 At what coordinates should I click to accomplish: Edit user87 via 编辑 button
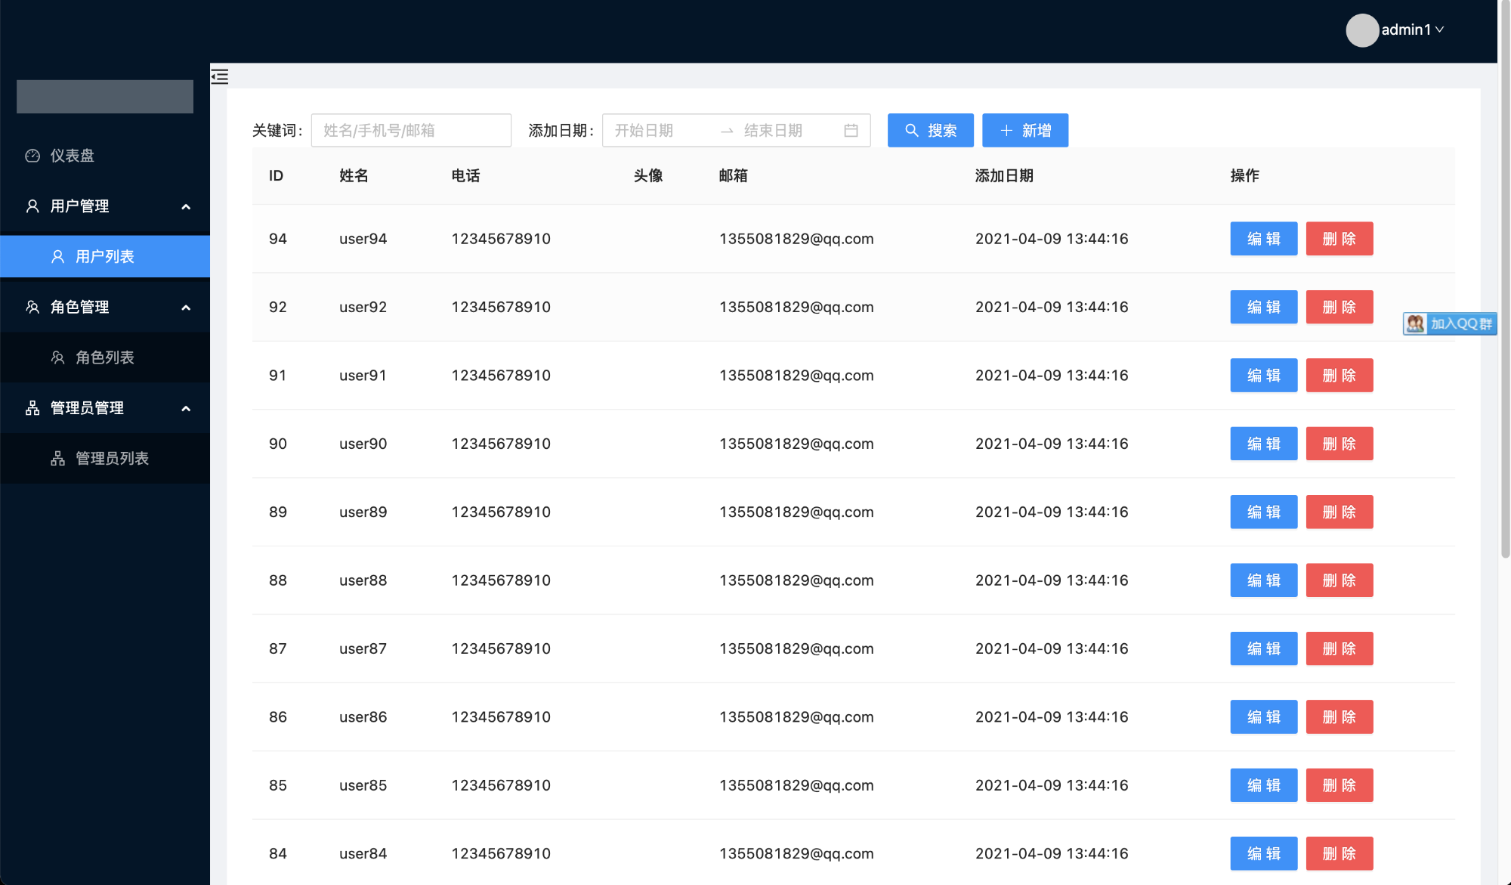1263,648
